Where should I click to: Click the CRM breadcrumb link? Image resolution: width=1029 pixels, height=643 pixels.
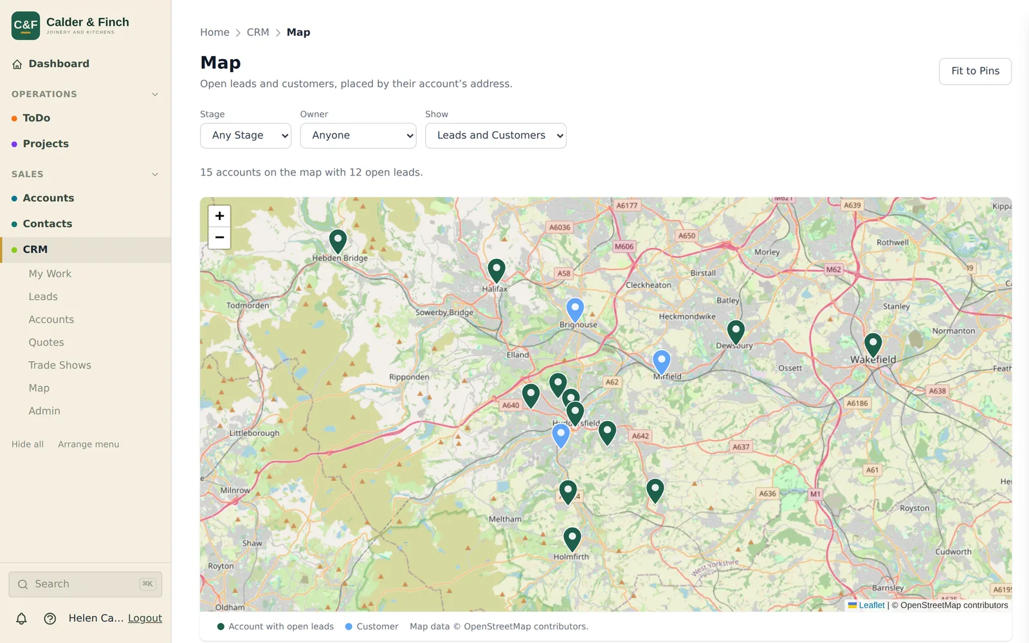pos(258,32)
